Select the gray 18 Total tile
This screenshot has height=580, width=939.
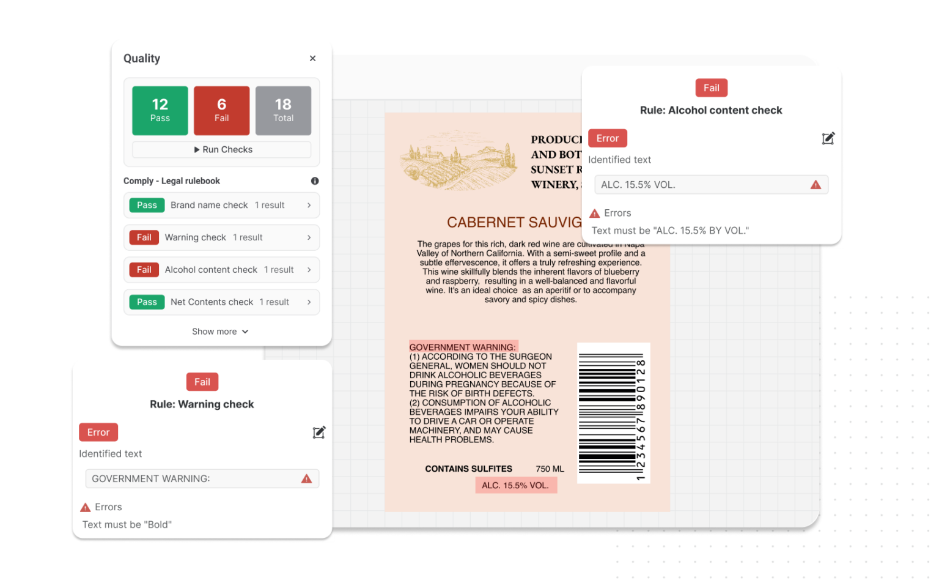pos(283,111)
